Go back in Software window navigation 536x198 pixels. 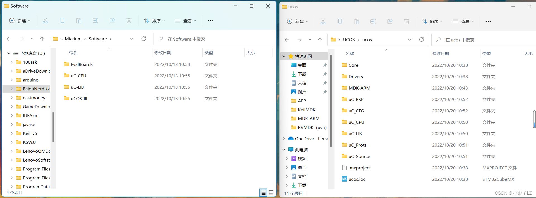click(x=9, y=39)
